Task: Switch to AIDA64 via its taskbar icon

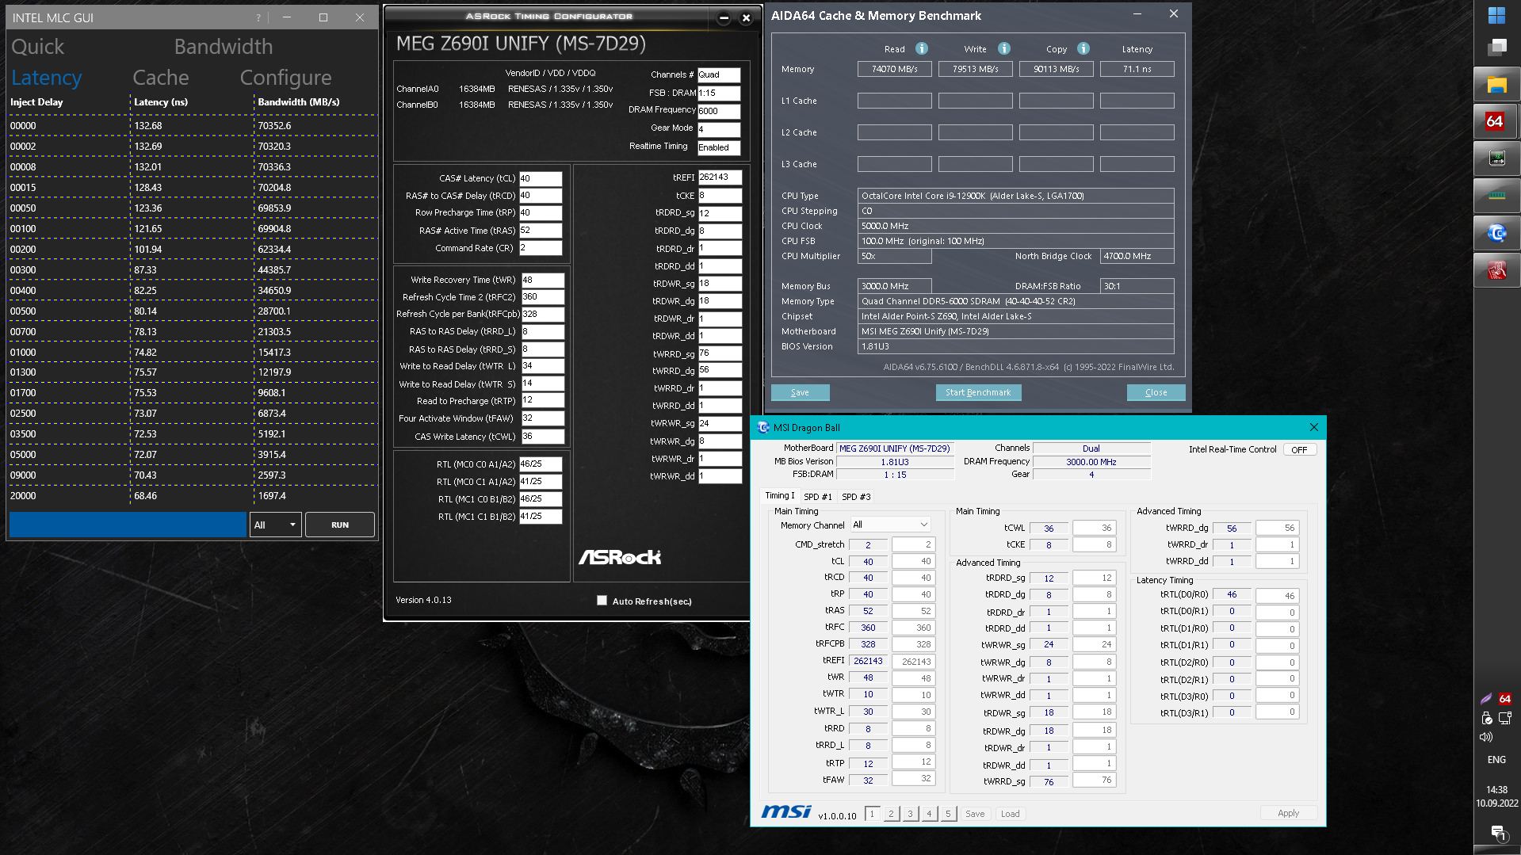Action: tap(1496, 121)
